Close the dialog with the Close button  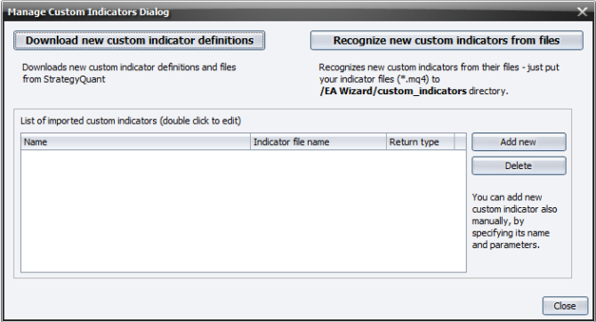(565, 306)
